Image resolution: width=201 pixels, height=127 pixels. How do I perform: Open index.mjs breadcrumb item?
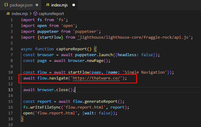pos(20,14)
